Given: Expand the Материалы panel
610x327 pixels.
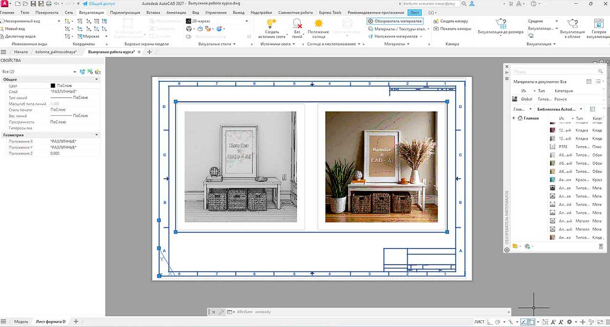Looking at the screenshot, I should tap(397, 44).
